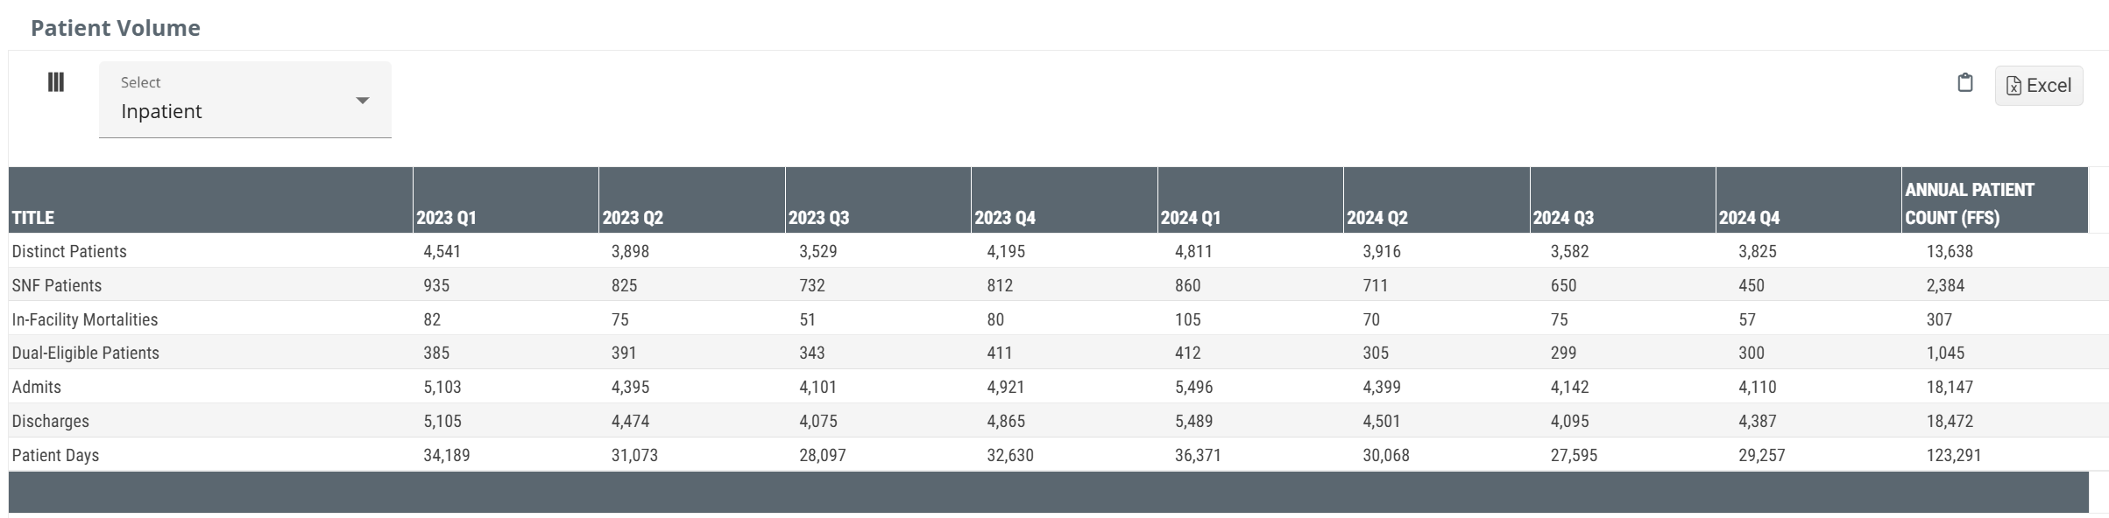Sort by 2024 Q4 column header
Screen dimensions: 2109x518
(1749, 218)
